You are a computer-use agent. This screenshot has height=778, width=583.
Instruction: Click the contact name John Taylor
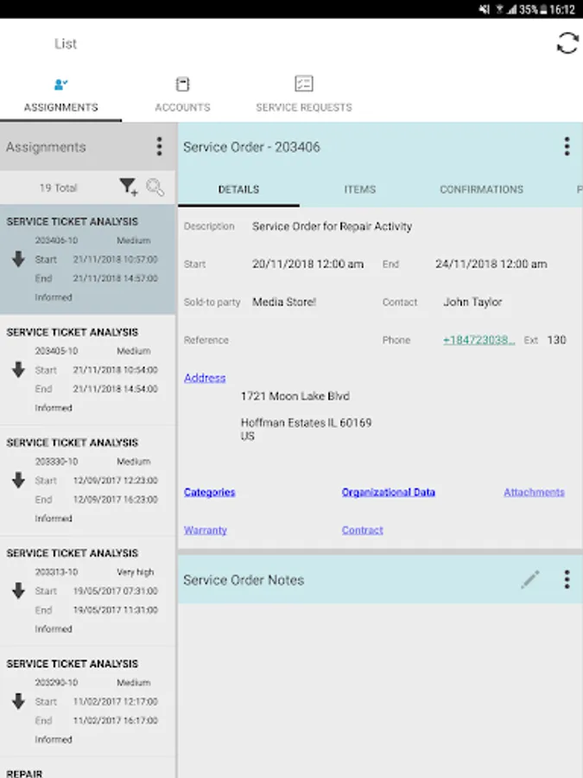472,302
